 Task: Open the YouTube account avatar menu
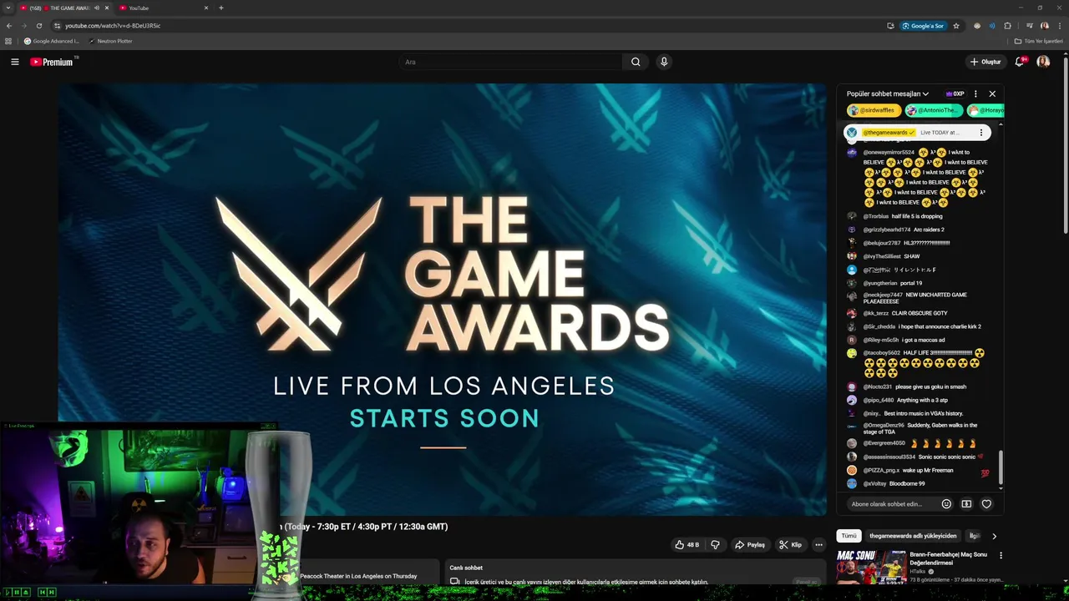[x=1043, y=62]
